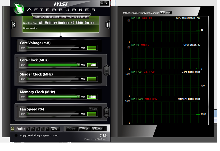Select profile slot 4
The height and width of the screenshot is (151, 220).
coord(43,129)
